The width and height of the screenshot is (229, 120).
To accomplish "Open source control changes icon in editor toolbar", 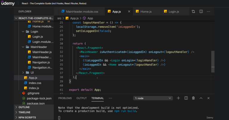I will (193, 12).
